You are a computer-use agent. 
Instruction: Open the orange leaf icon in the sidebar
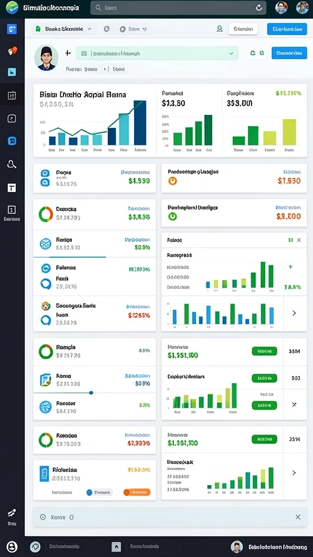pyautogui.click(x=12, y=51)
